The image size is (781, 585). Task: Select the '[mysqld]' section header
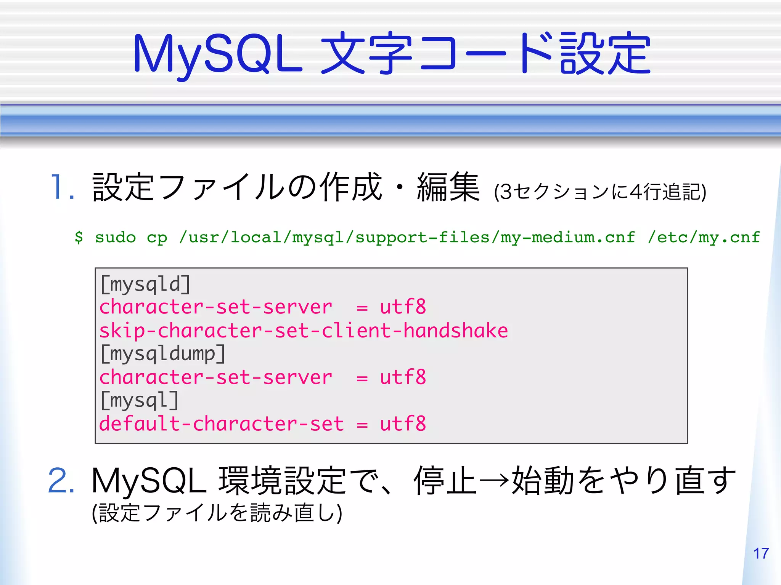145,285
